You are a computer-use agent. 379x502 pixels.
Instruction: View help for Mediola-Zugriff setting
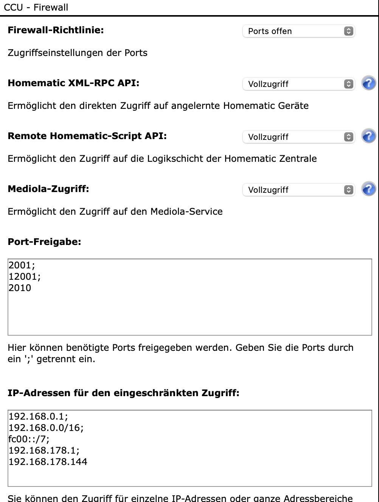tap(368, 189)
